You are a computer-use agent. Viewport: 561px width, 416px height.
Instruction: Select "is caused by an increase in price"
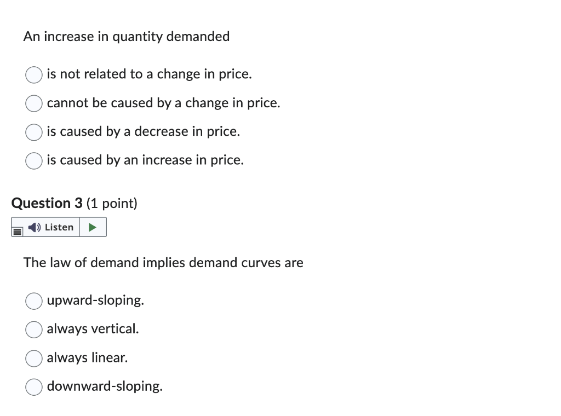click(33, 161)
